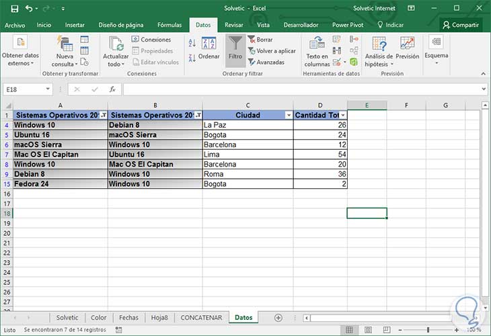The height and width of the screenshot is (336, 491).
Task: Click Borrar to clear the filter
Action: point(260,40)
